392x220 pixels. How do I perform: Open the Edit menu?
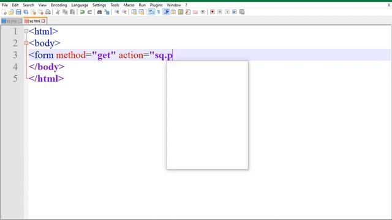(15, 5)
